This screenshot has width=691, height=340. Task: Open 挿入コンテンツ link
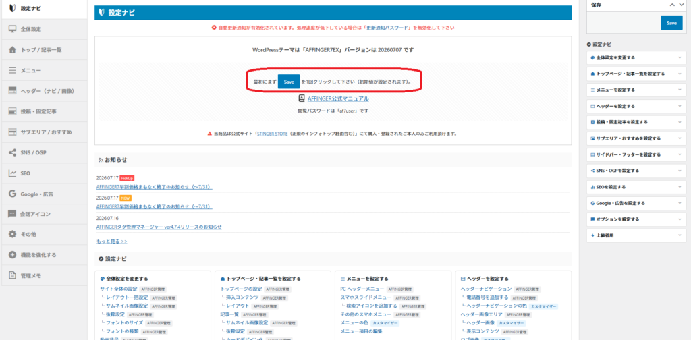pyautogui.click(x=242, y=297)
